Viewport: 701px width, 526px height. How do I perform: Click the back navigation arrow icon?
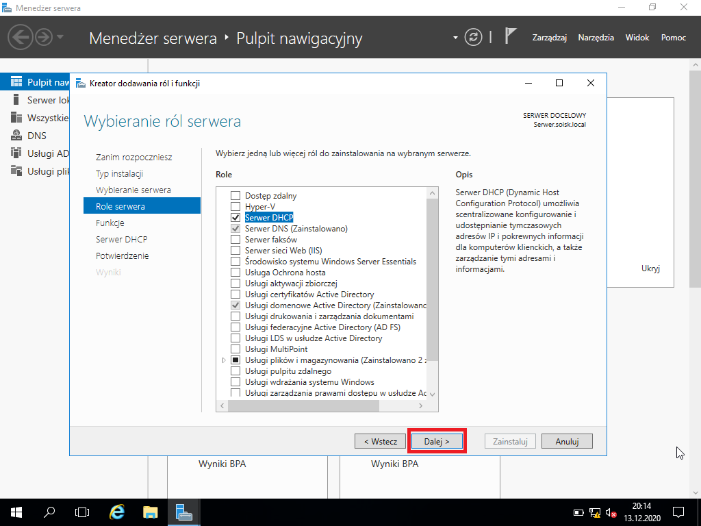pyautogui.click(x=20, y=37)
